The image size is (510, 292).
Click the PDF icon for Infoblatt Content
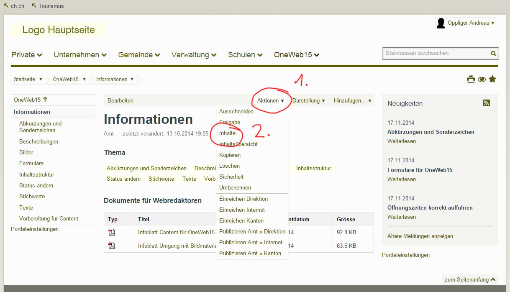(x=112, y=232)
